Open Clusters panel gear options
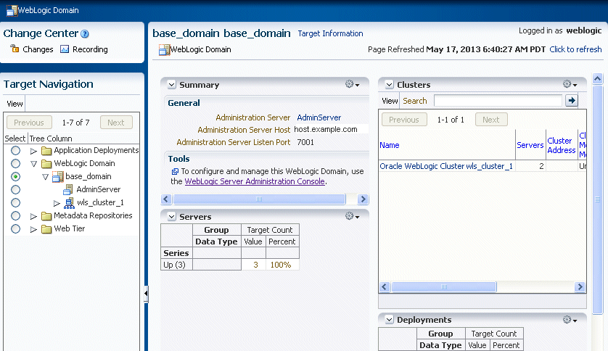The width and height of the screenshot is (608, 351). tap(570, 84)
